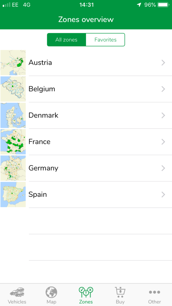Viewport: 172px width, 306px height.
Task: Tap the location arrow in status bar
Action: tap(139, 5)
